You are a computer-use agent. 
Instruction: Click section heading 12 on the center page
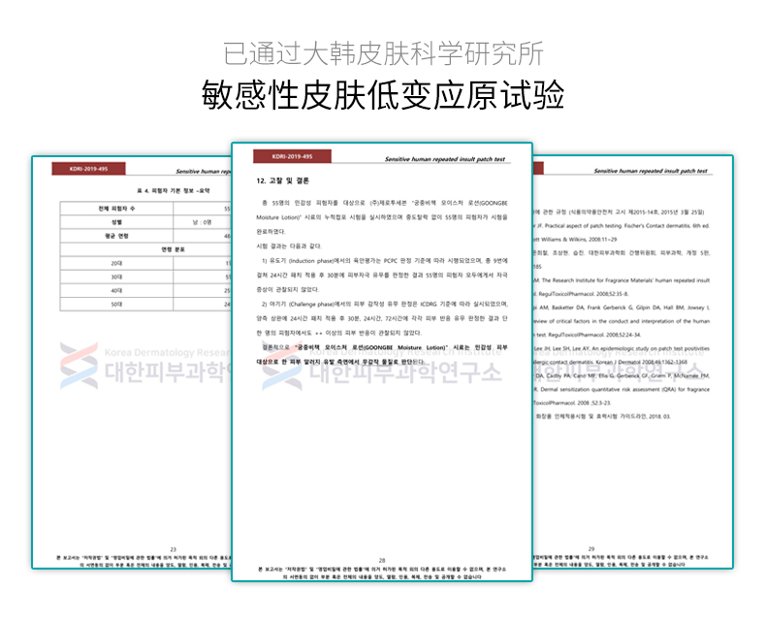(282, 180)
